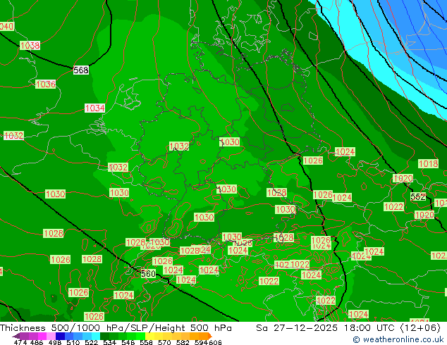This screenshot has height=345, width=447.
Task: Click the 582 legend value
Action: point(183,342)
